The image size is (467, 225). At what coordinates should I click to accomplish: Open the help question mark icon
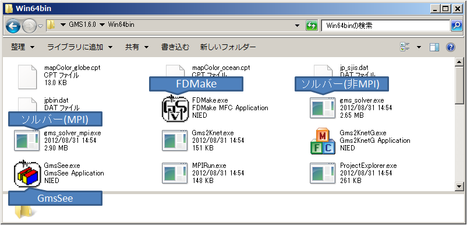[451, 47]
